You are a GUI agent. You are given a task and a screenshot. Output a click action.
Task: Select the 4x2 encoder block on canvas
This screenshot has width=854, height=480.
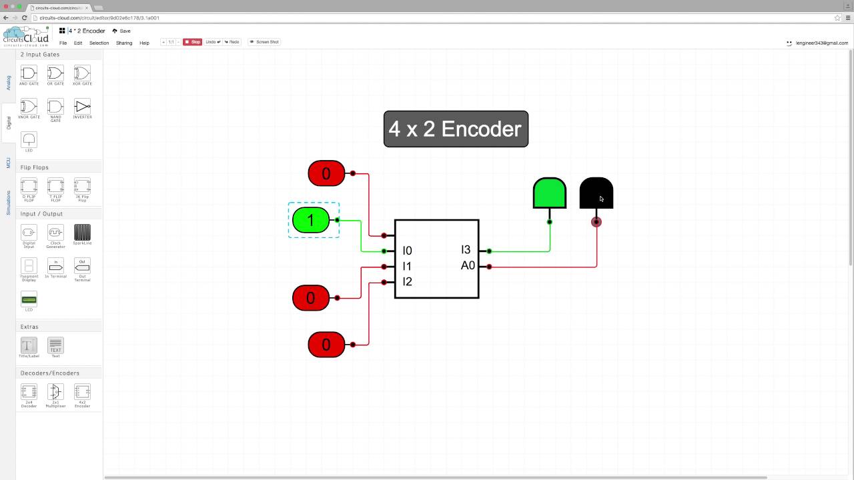click(437, 259)
